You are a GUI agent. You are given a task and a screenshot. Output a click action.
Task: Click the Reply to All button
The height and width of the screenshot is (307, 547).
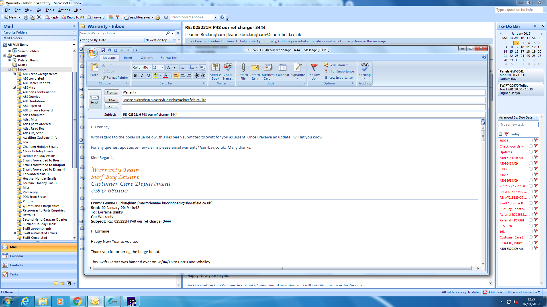click(x=73, y=17)
